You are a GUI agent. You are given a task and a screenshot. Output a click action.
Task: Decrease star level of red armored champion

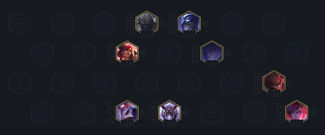pos(271,93)
